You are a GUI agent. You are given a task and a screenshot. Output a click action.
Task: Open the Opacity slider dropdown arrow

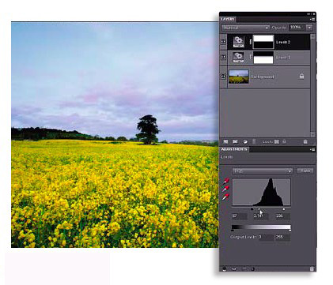tap(309, 28)
